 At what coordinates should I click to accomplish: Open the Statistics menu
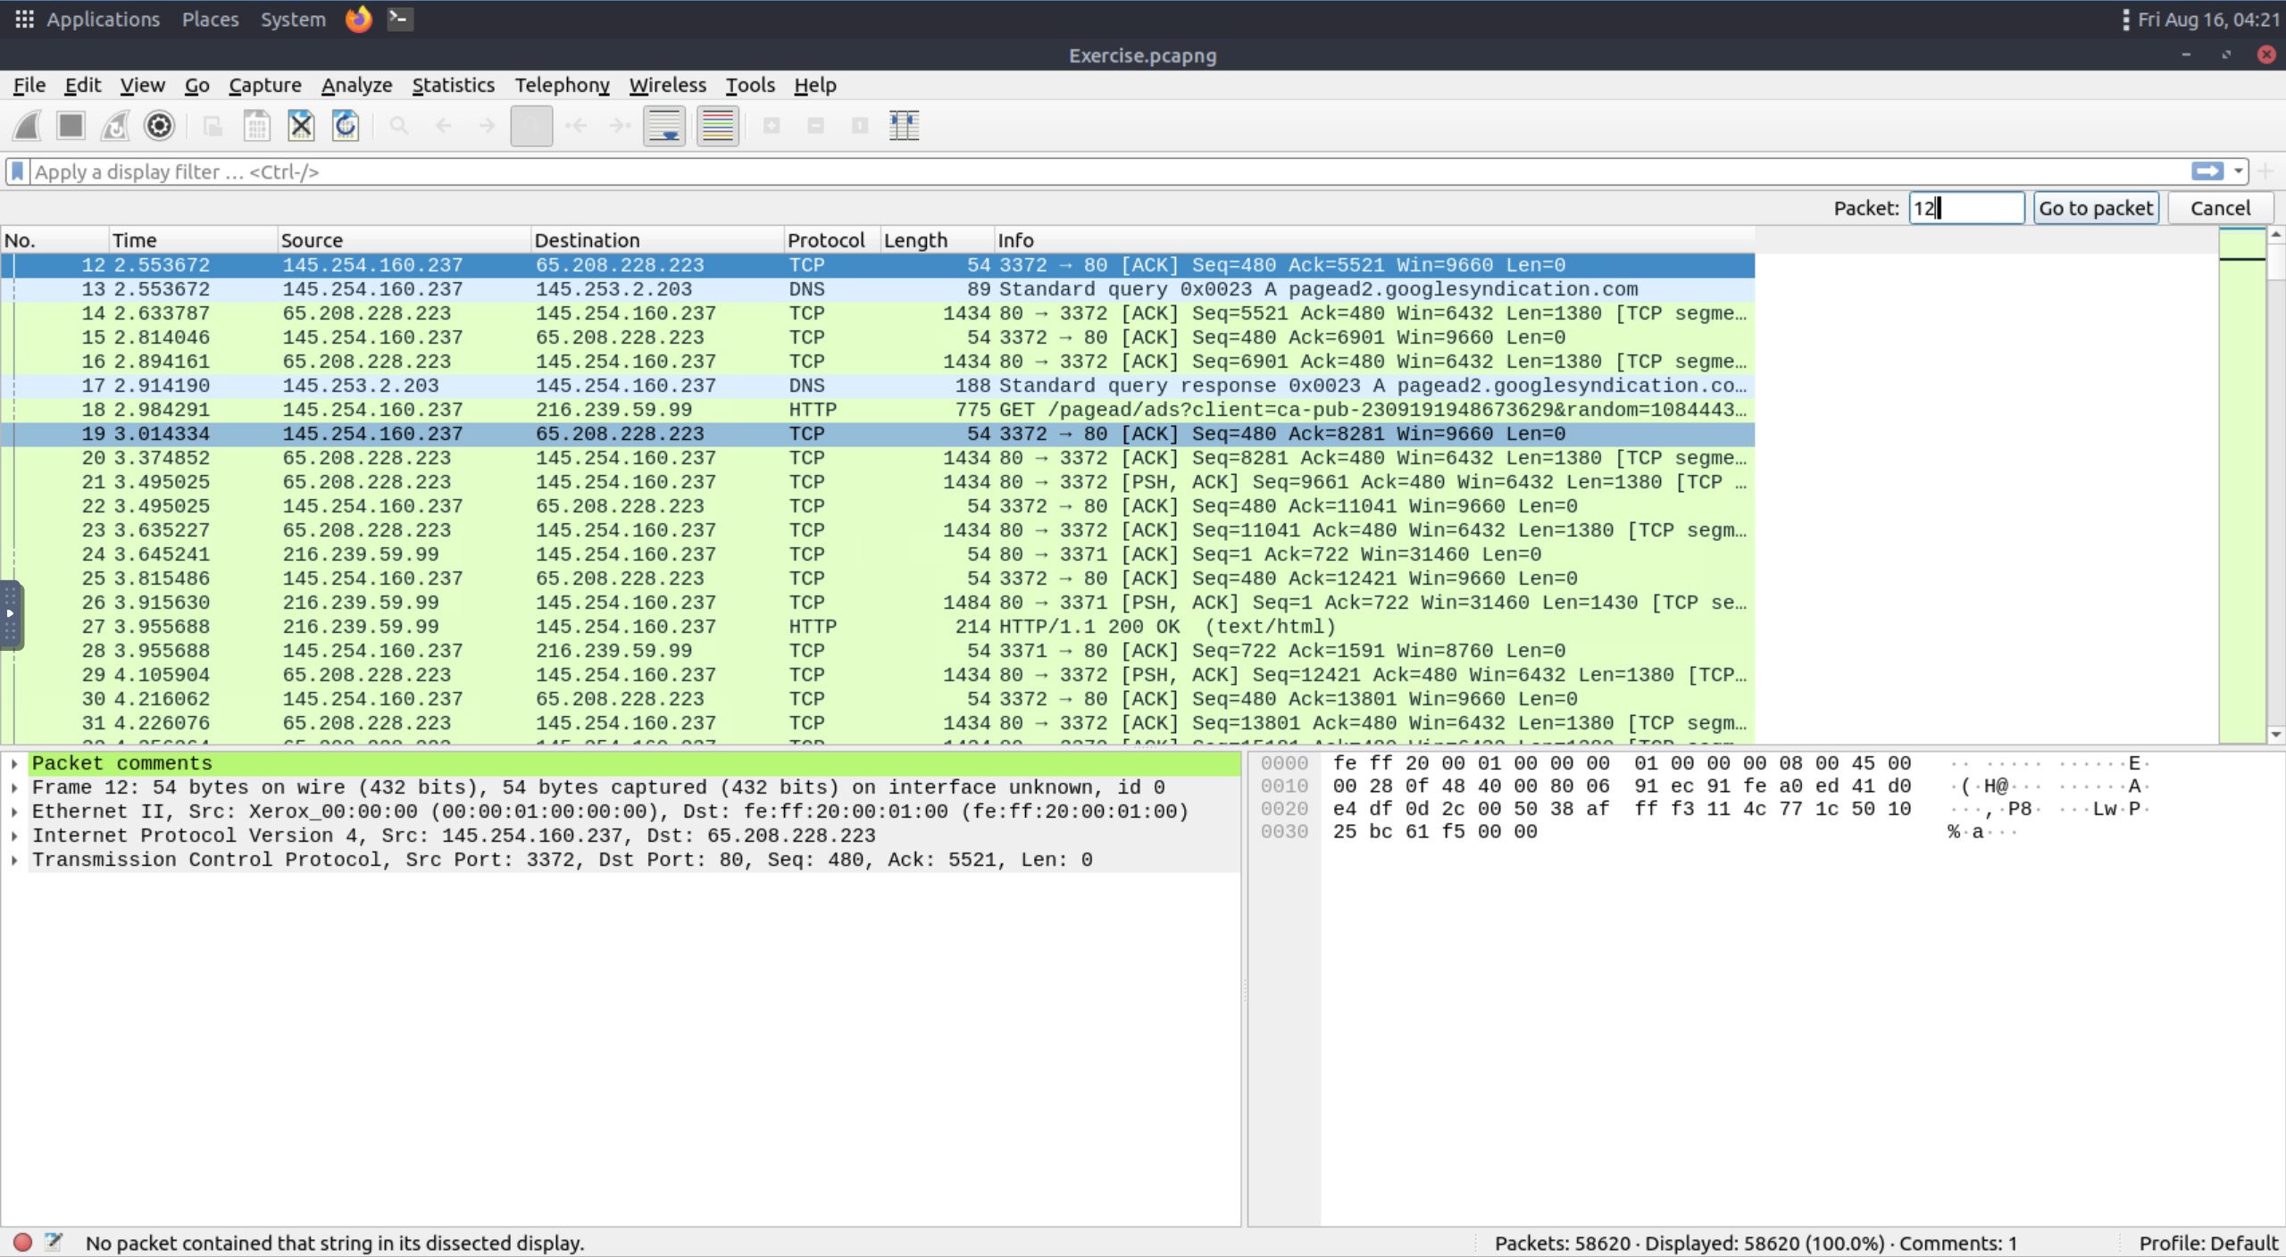(453, 85)
